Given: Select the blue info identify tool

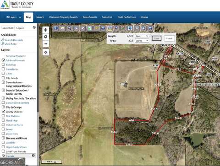Looking at the screenshot, I should point(56,28).
